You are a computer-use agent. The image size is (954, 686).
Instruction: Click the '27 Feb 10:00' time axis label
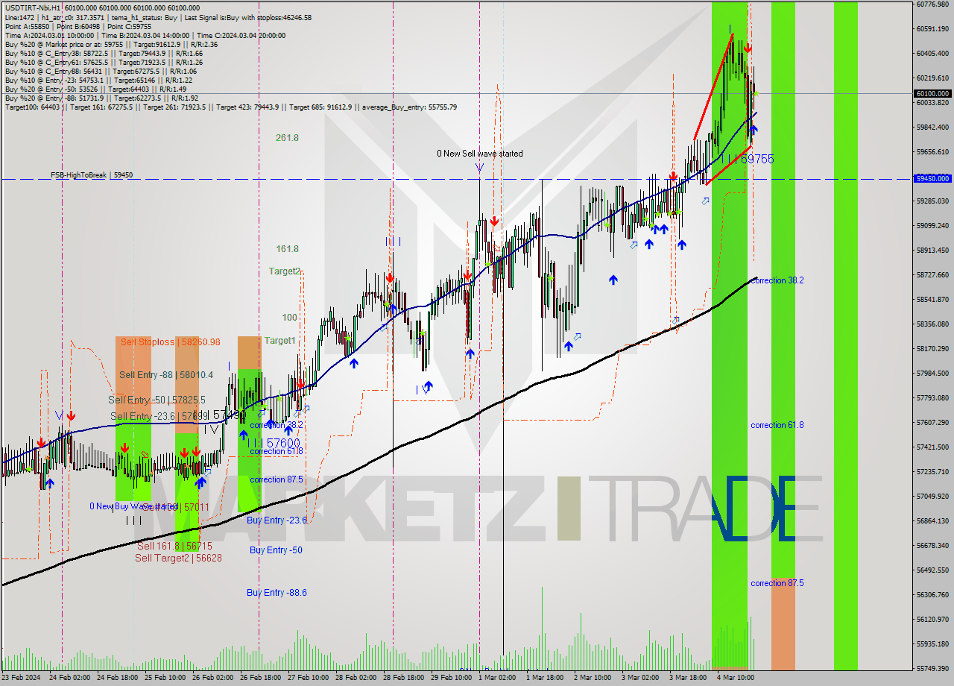click(x=308, y=678)
